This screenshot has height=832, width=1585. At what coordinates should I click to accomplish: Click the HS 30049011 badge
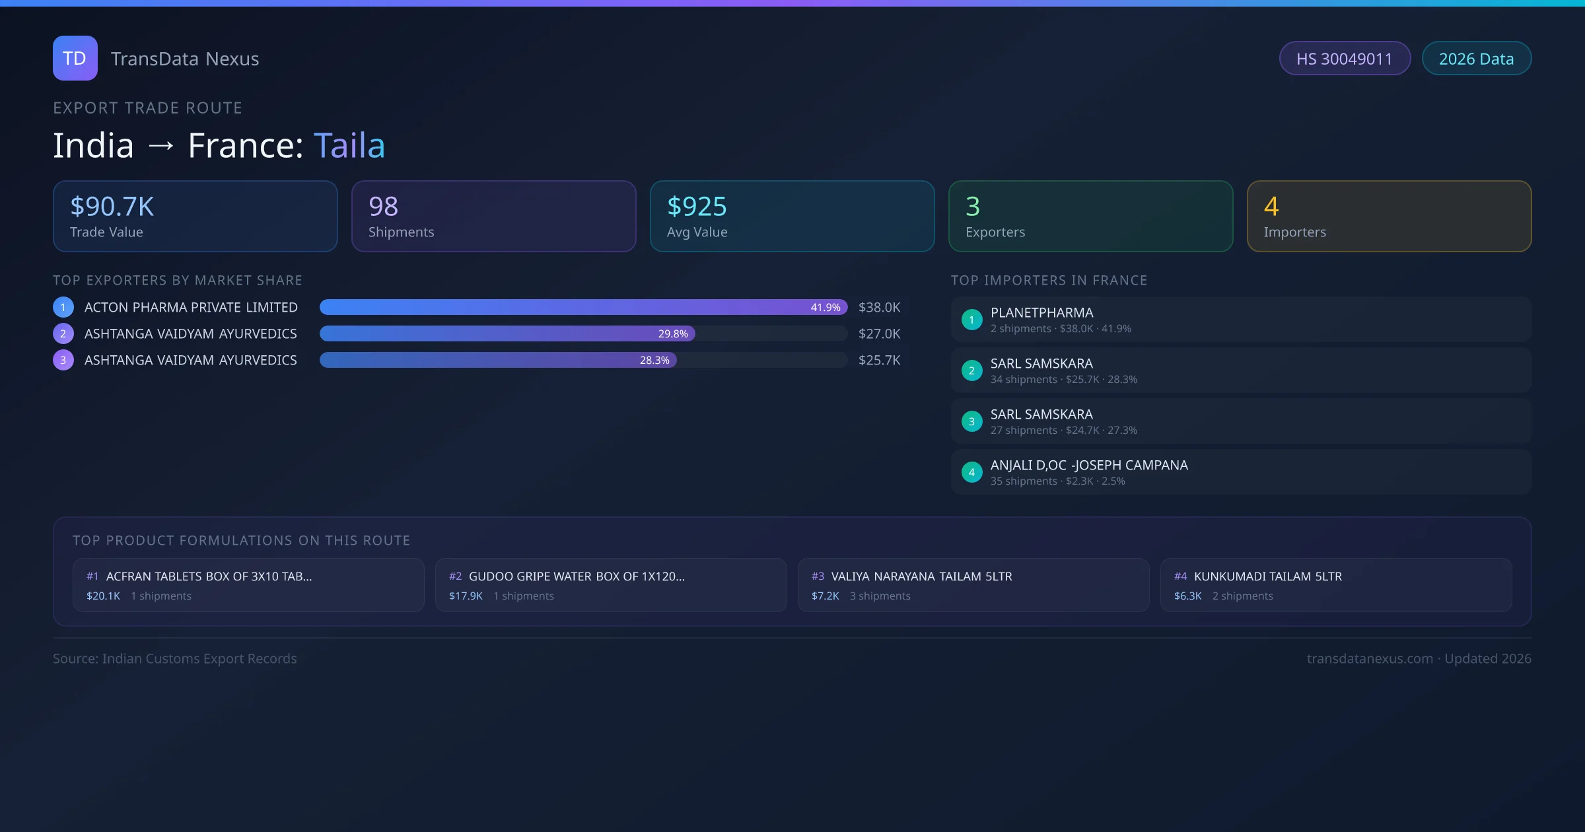click(x=1344, y=59)
